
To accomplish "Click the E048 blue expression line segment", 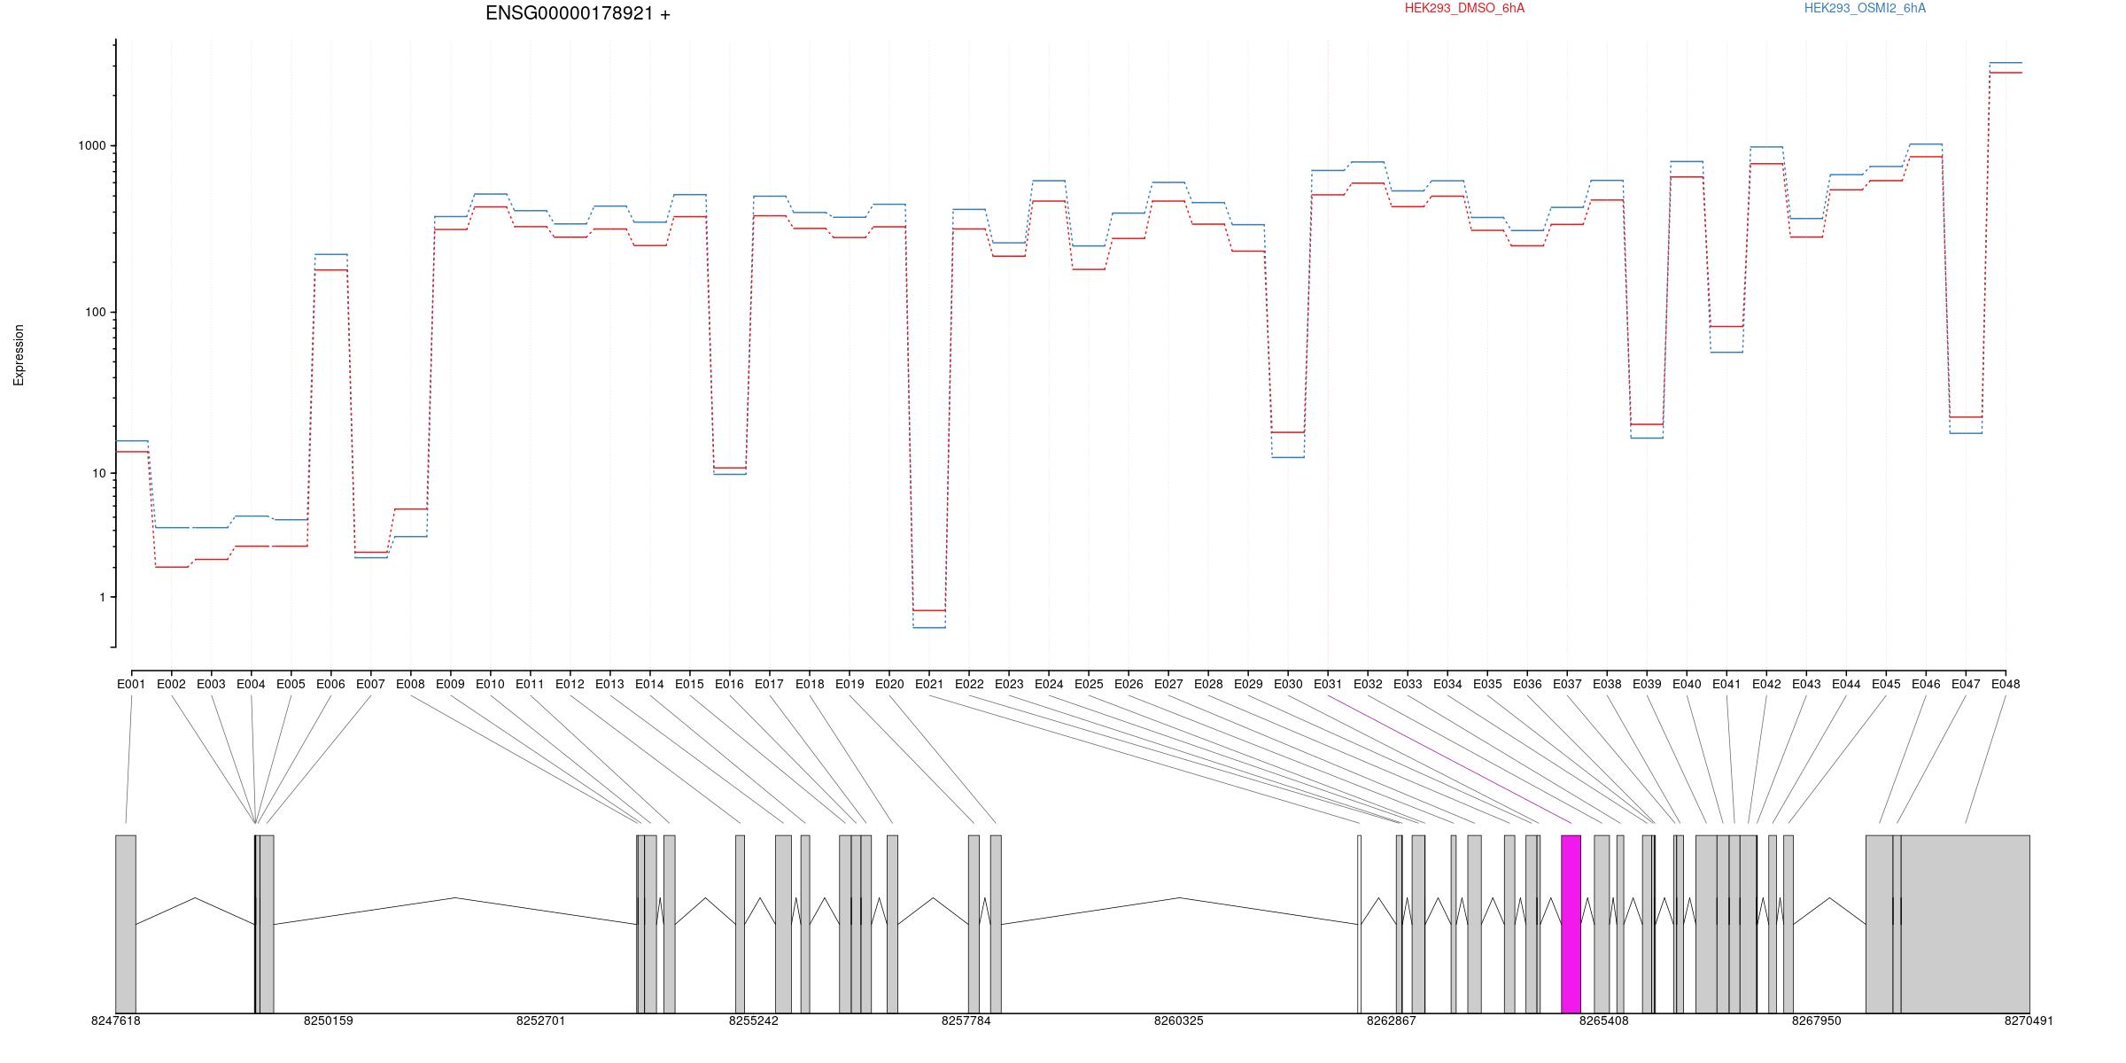I will click(2006, 63).
